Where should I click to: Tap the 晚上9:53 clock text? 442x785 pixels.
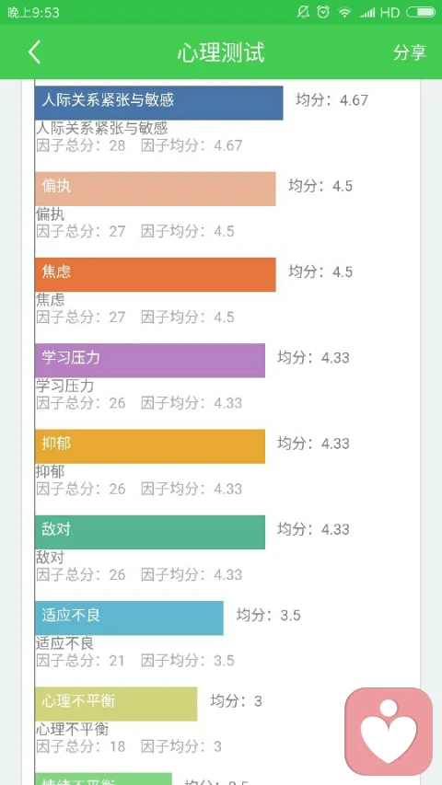click(33, 13)
